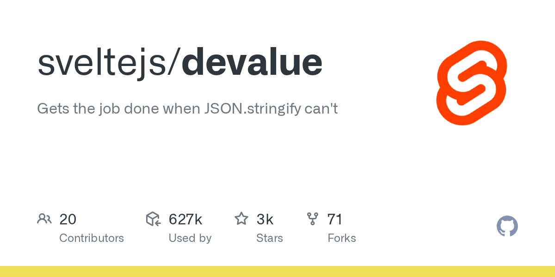
Task: Click the Contributors people icon
Action: click(44, 219)
